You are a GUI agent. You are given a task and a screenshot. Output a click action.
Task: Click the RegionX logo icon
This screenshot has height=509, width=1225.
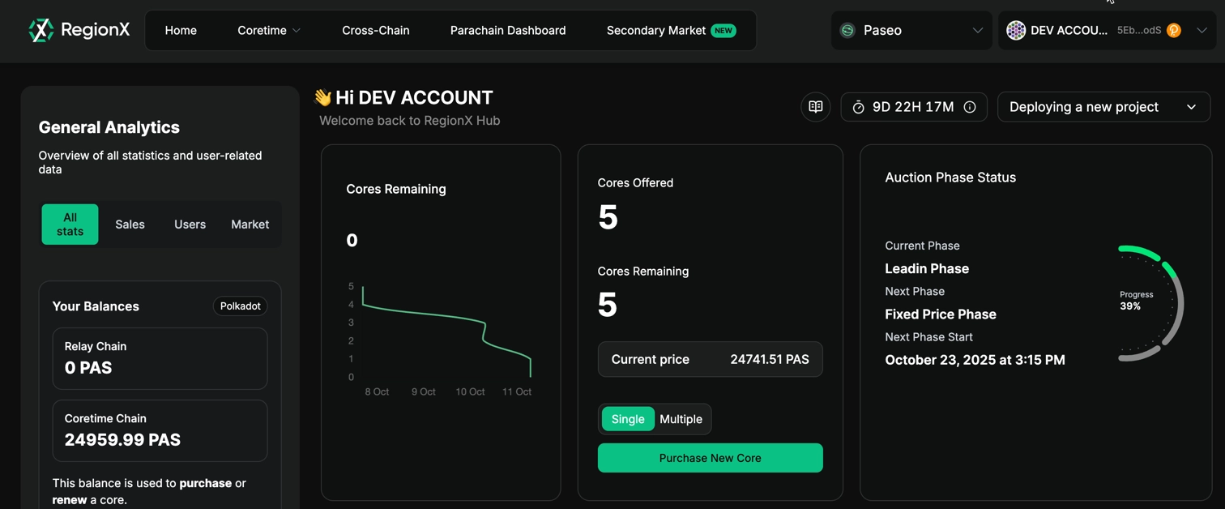(41, 30)
